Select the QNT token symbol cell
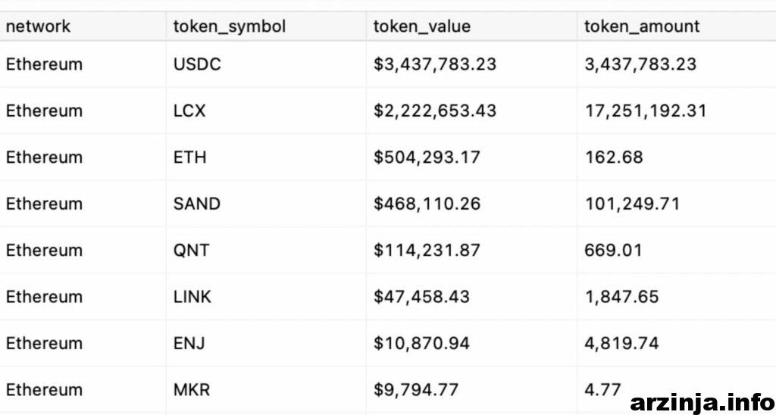The width and height of the screenshot is (776, 415). click(266, 250)
